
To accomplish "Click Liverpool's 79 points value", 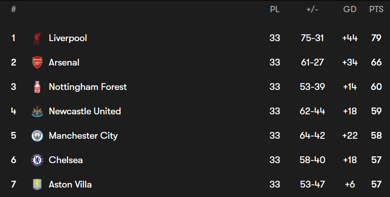I will pos(376,38).
